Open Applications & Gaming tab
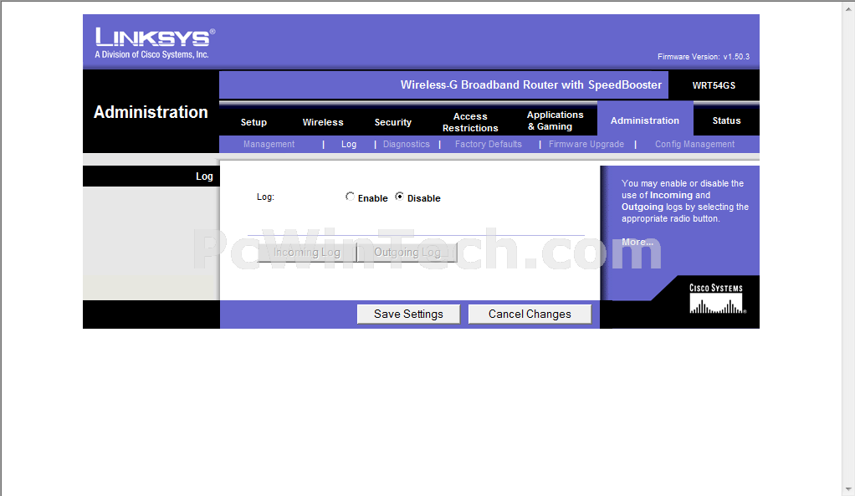The height and width of the screenshot is (496, 855). (555, 120)
